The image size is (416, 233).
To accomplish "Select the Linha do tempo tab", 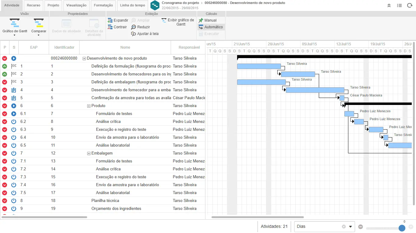I will point(133,5).
